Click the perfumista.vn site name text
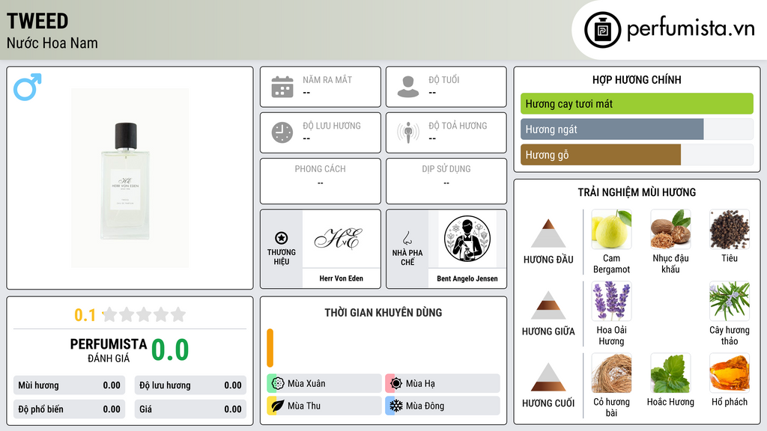The height and width of the screenshot is (431, 767). 691,29
